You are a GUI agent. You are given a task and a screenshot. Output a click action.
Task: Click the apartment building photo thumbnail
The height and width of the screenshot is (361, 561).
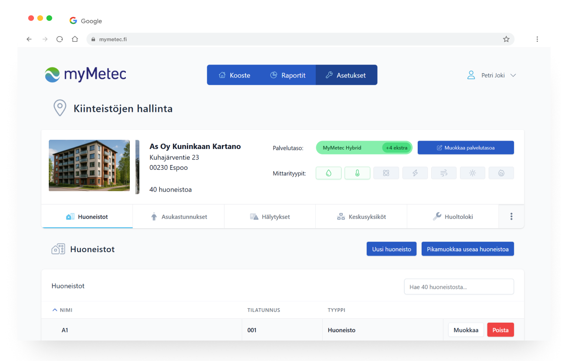coord(89,165)
